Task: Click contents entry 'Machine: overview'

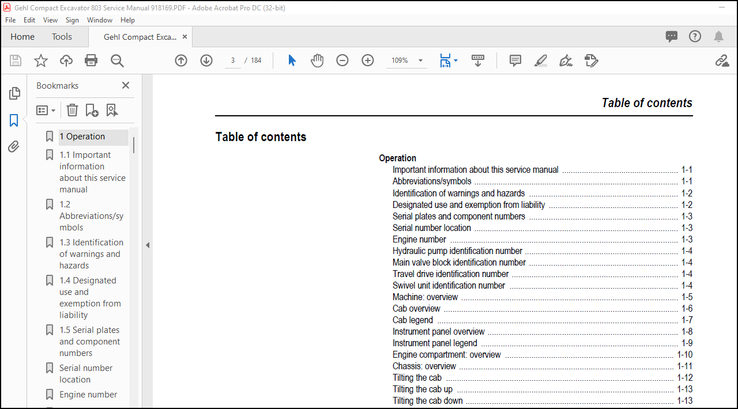Action: coord(425,297)
